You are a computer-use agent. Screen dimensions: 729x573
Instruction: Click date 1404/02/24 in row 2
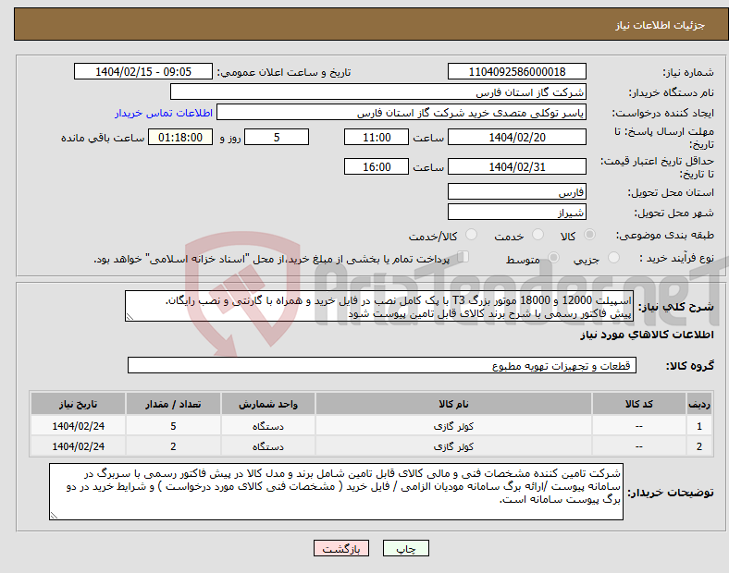(x=78, y=446)
